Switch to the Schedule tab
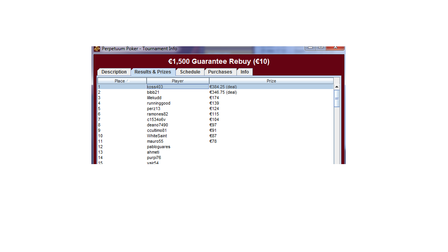Viewport: 448px width, 252px height. click(x=190, y=72)
